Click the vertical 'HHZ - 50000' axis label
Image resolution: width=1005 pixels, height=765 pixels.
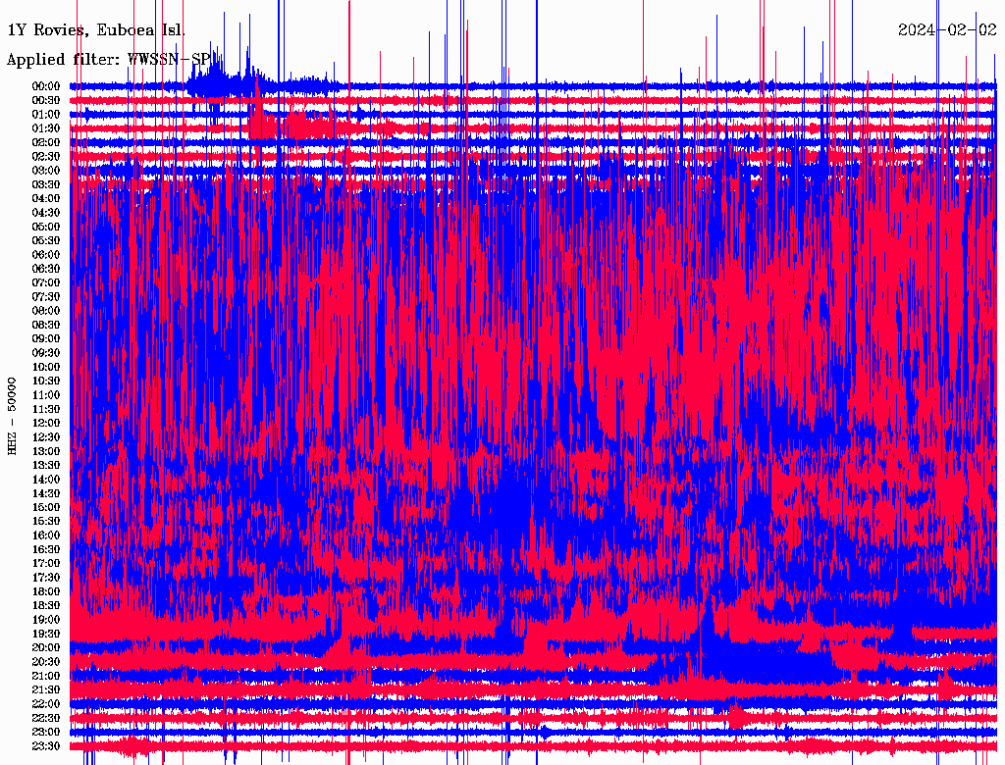pyautogui.click(x=13, y=415)
